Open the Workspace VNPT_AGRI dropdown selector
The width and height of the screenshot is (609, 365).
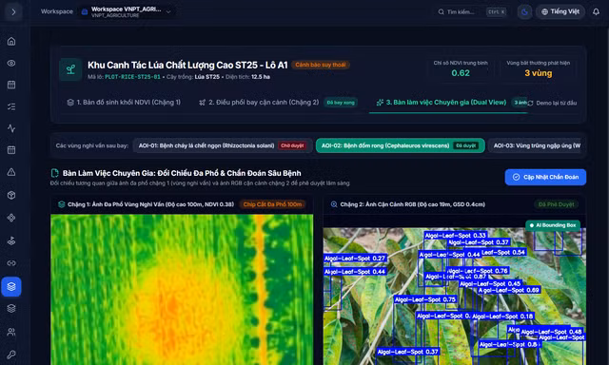(127, 11)
